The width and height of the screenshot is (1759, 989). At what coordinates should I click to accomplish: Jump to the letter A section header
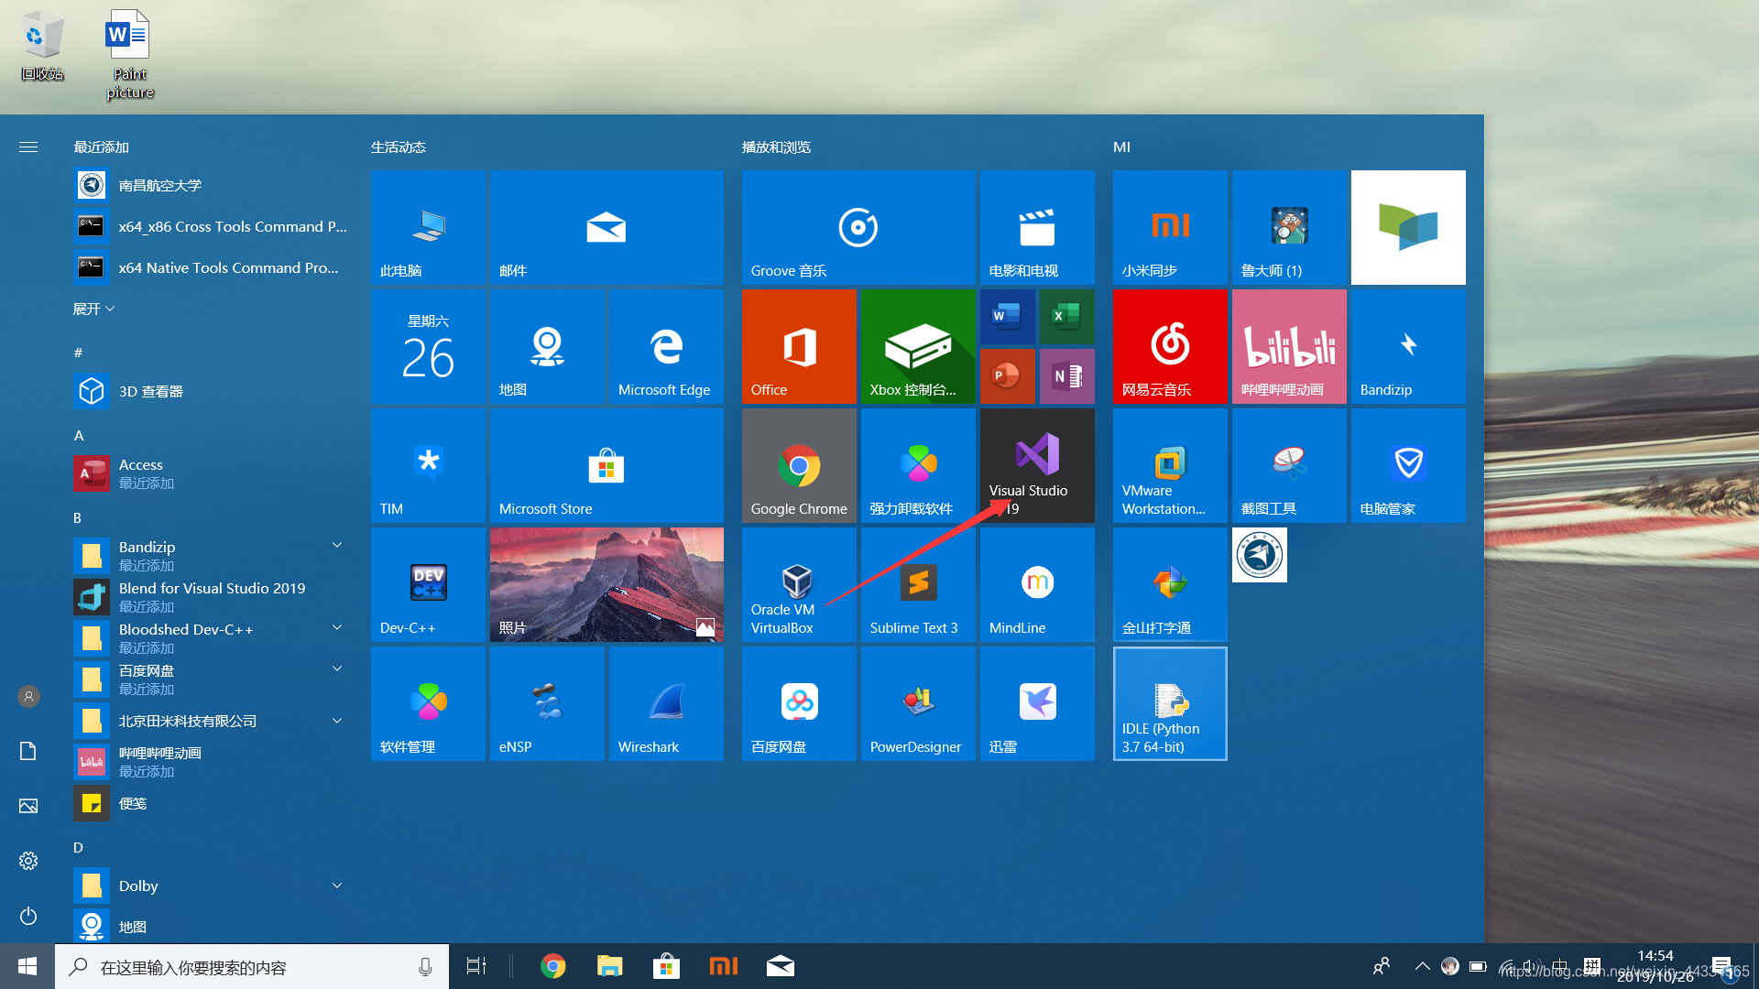79,435
